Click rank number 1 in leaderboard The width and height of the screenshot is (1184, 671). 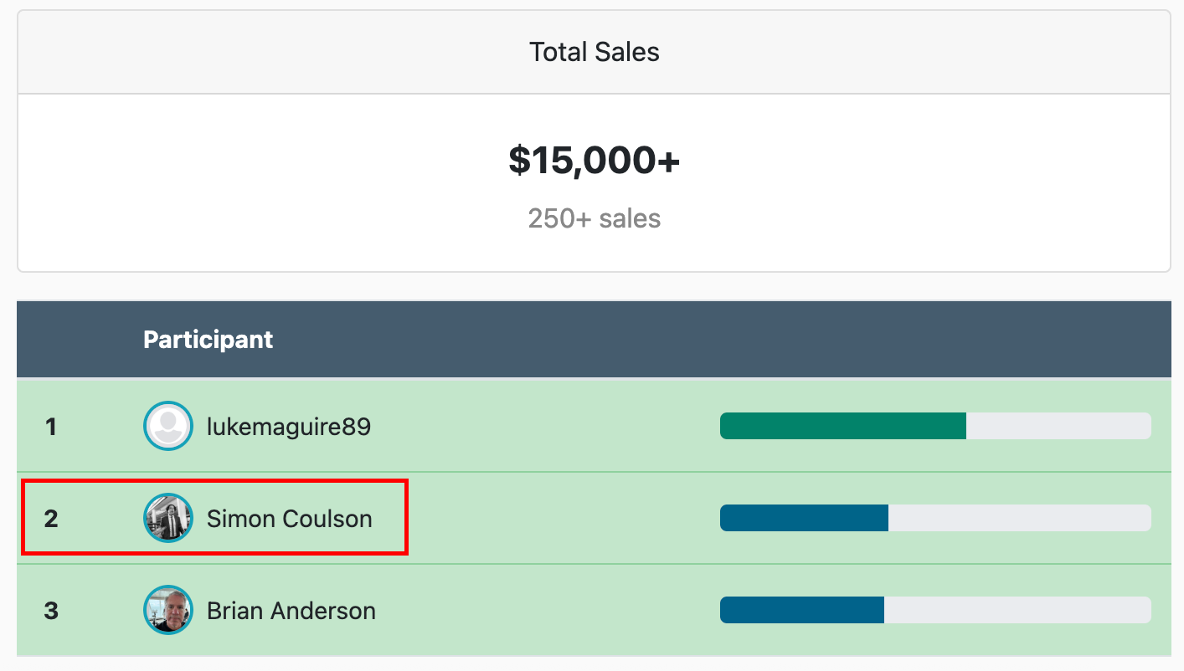[x=51, y=427]
